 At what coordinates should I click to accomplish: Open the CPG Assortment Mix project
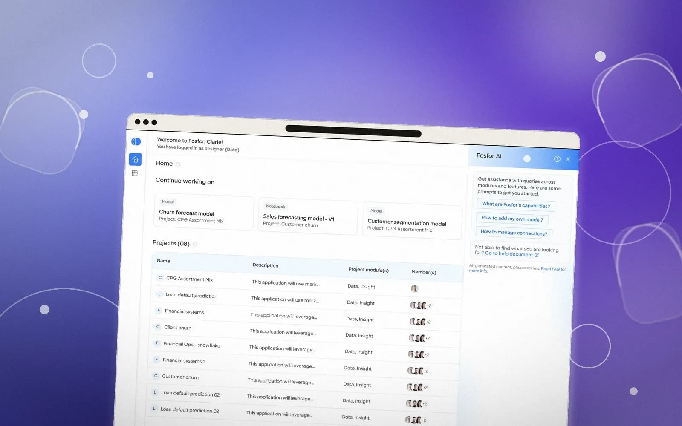[x=189, y=279]
